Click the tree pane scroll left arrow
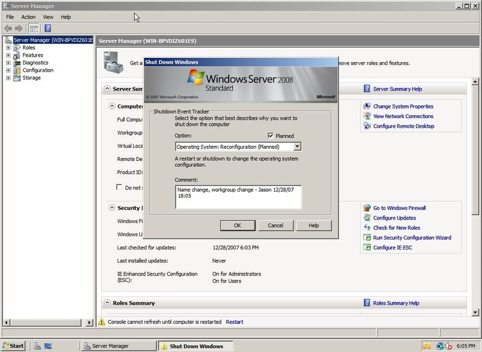Screen dimensions: 482x352 tap(7, 322)
